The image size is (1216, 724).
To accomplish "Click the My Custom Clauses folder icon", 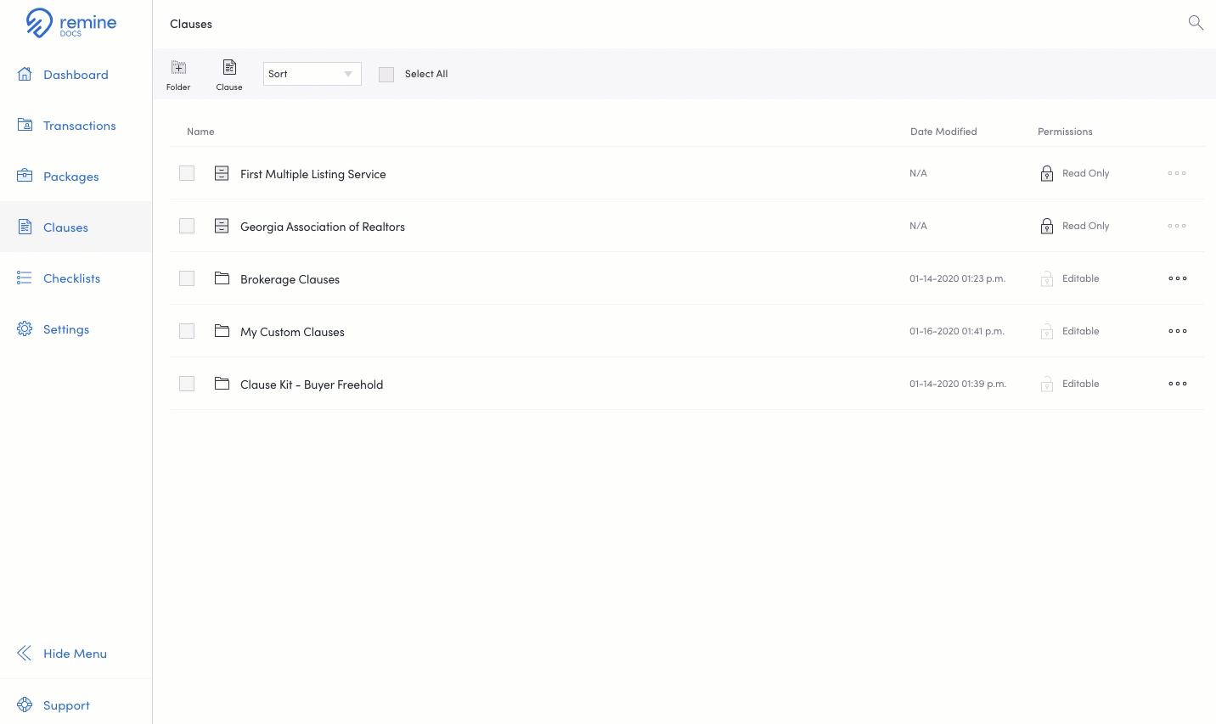I will pos(222,331).
